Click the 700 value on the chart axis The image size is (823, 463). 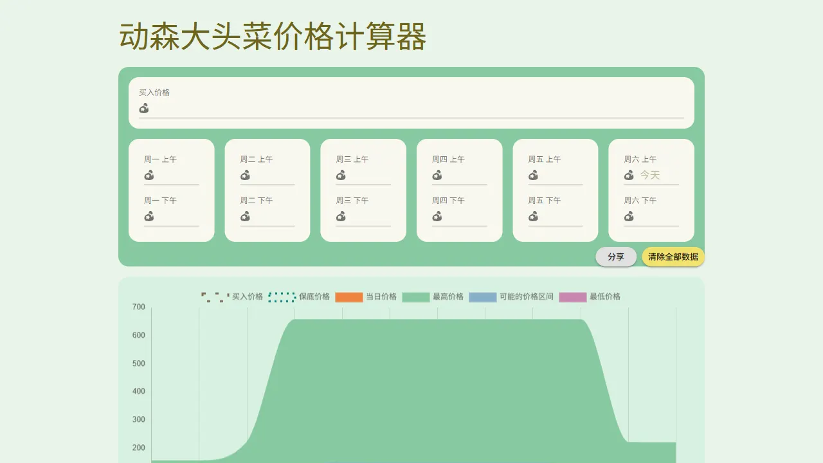pyautogui.click(x=139, y=307)
